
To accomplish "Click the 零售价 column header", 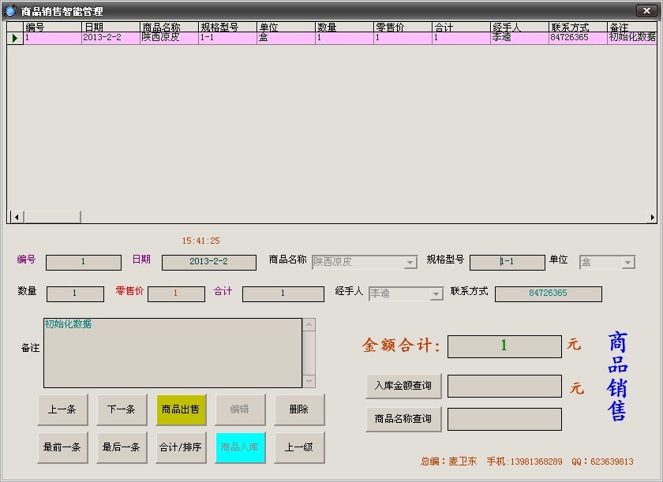I will (x=403, y=27).
